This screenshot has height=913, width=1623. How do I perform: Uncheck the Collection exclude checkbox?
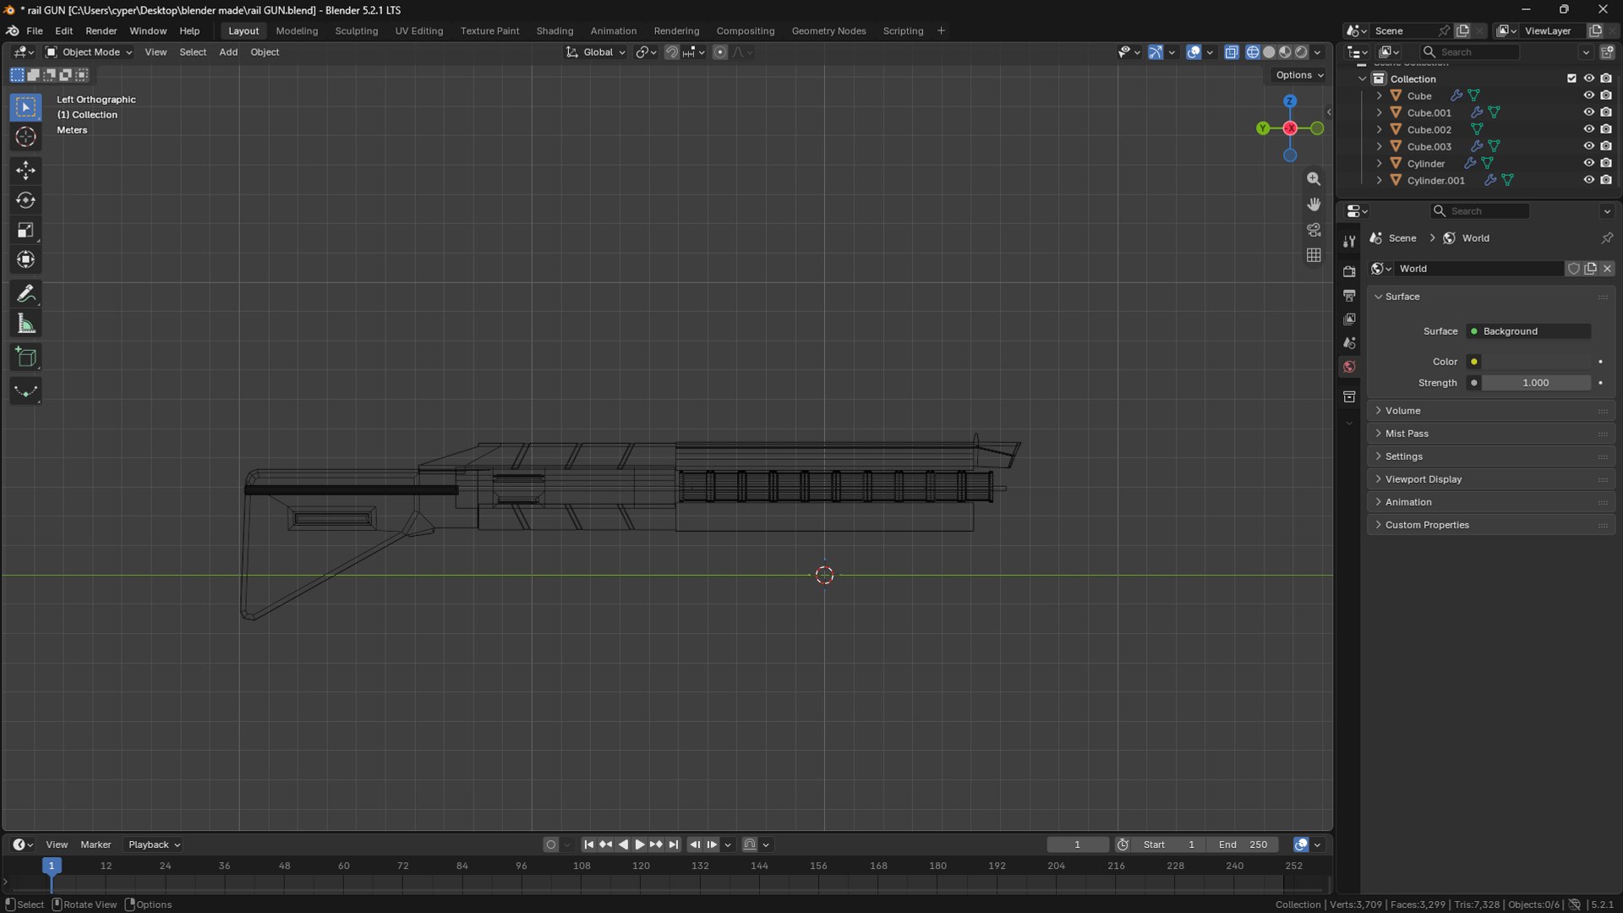coord(1571,79)
